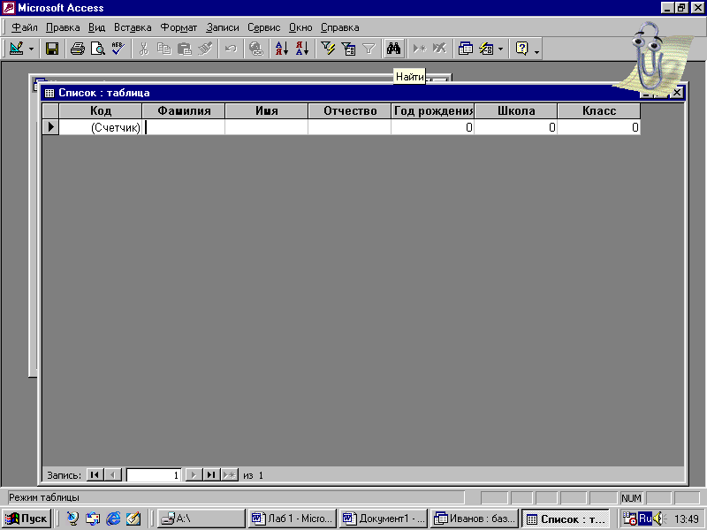707x530 pixels.
Task: Click the row selector arrow of the record
Action: point(50,127)
